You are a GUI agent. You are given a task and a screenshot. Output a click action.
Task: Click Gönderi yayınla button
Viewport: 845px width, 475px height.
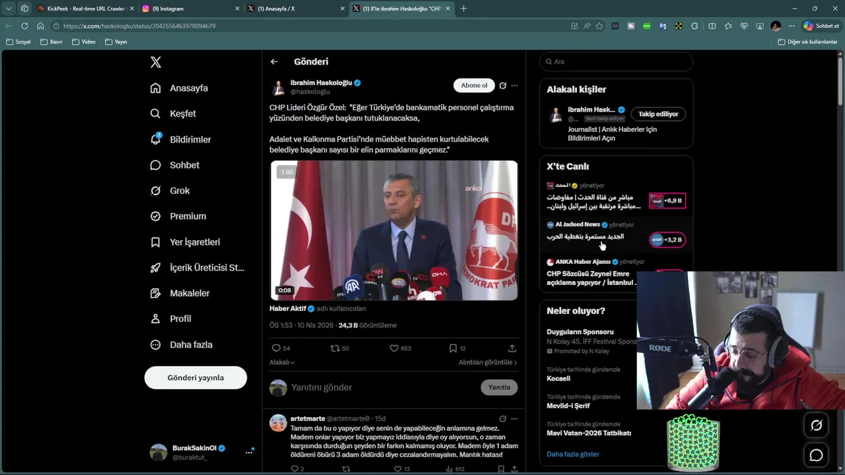coord(195,377)
